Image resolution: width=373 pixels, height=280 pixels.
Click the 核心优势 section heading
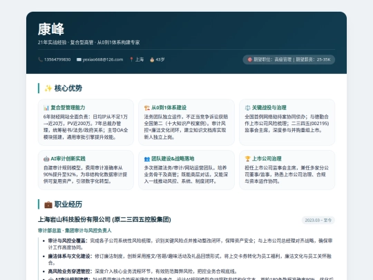68,88
